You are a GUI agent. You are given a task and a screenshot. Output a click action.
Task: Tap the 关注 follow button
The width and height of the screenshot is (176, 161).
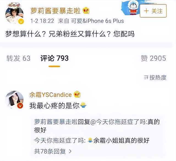tap(153, 11)
